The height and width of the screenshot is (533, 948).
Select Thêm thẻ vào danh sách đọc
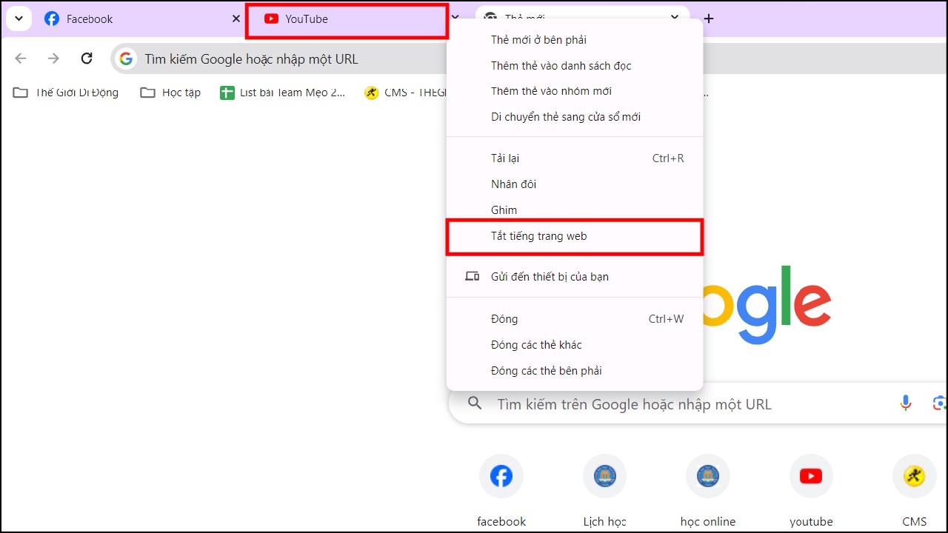pyautogui.click(x=575, y=66)
